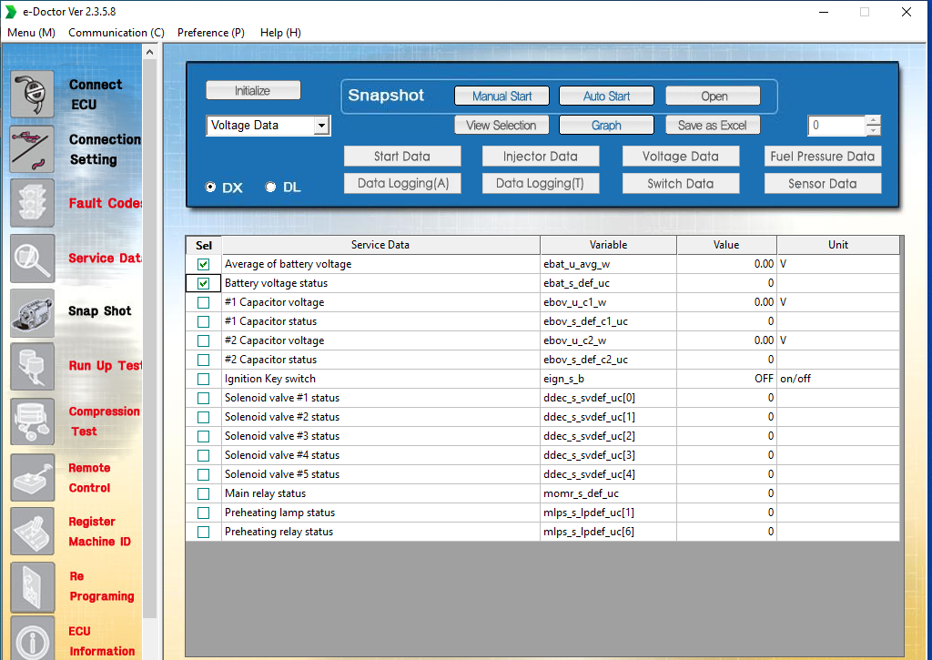Image resolution: width=932 pixels, height=660 pixels.
Task: Select the Snap Shot camcorder icon
Action: 32,312
